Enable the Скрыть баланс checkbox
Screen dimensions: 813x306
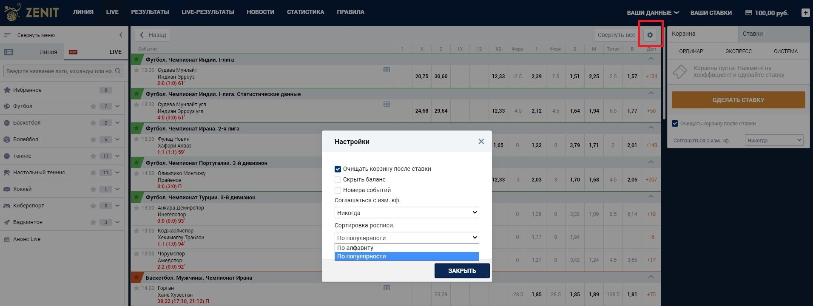point(338,180)
